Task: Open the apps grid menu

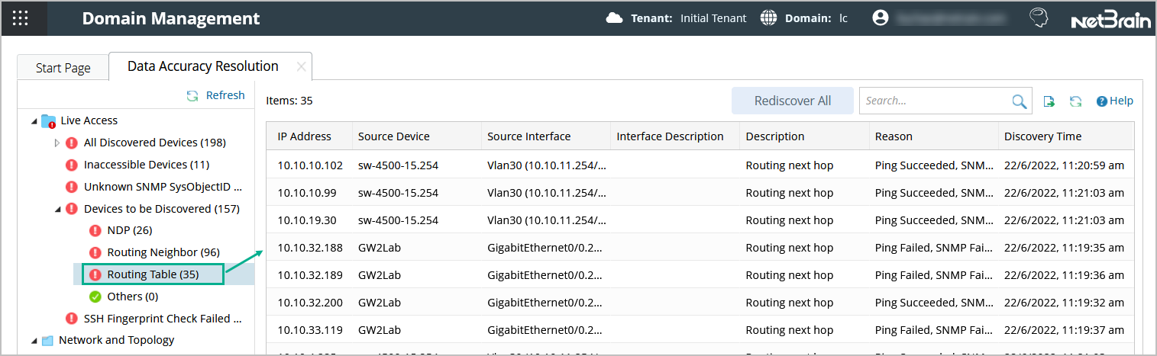Action: pos(21,18)
